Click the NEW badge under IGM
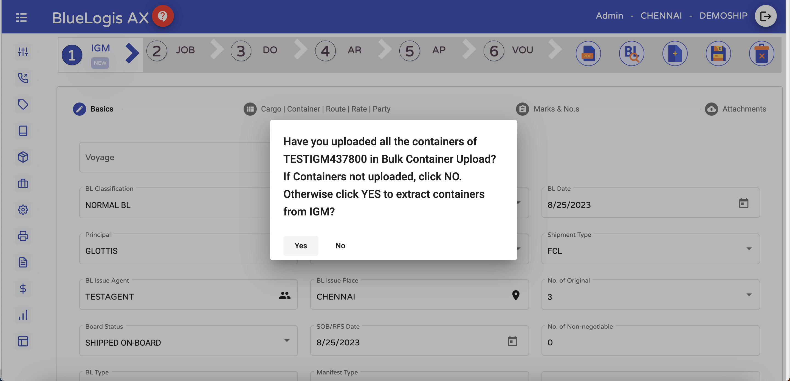The height and width of the screenshot is (381, 790). [x=100, y=63]
